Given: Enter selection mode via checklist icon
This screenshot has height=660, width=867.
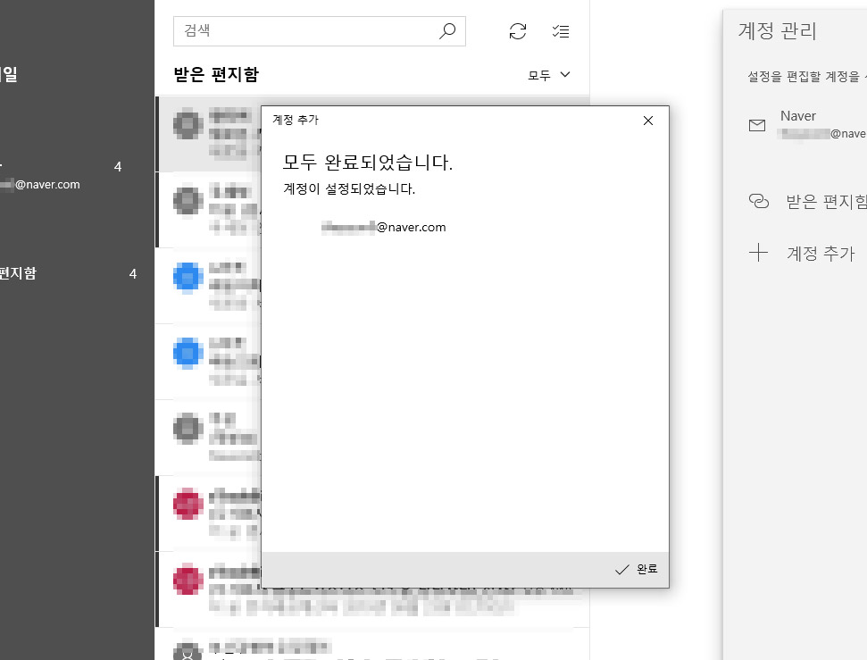Looking at the screenshot, I should click(561, 31).
